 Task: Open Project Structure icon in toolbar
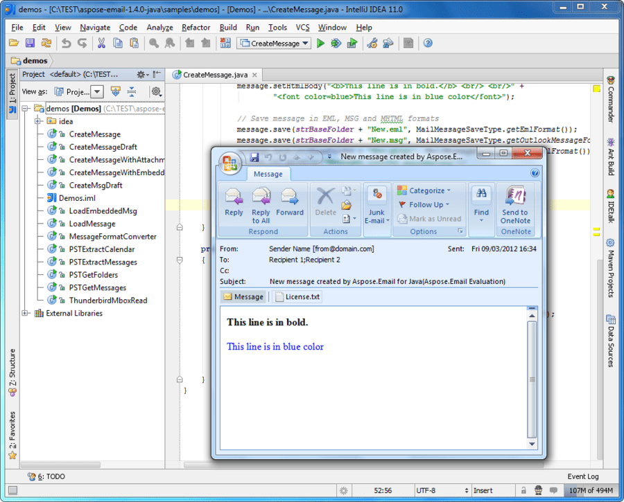click(388, 43)
